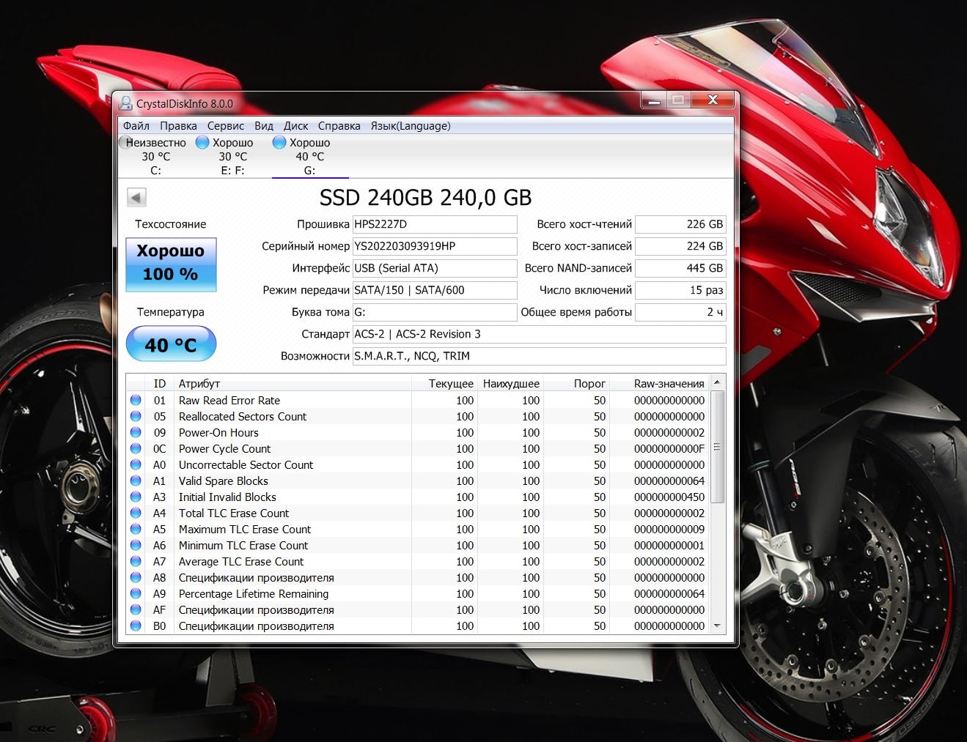Click the attribute list vertical scrollbar thumb

point(718,447)
